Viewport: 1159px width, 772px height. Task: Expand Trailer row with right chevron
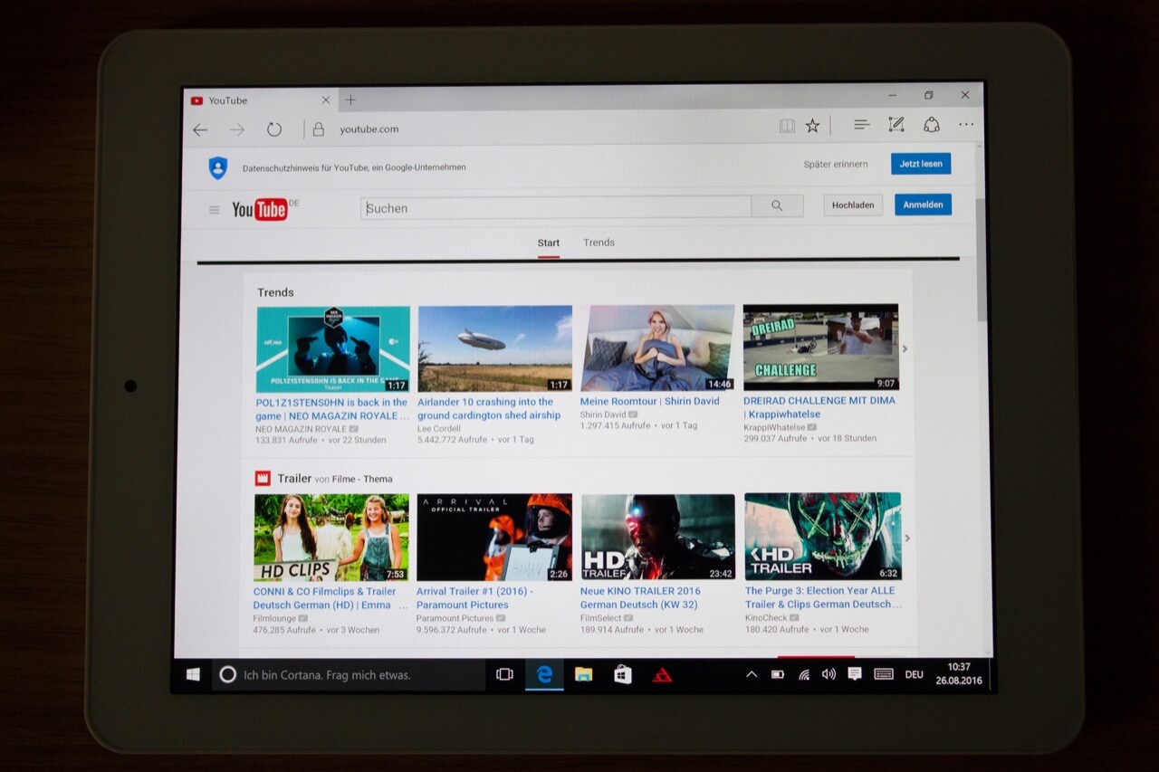click(907, 538)
